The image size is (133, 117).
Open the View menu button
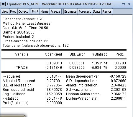(x=5, y=11)
